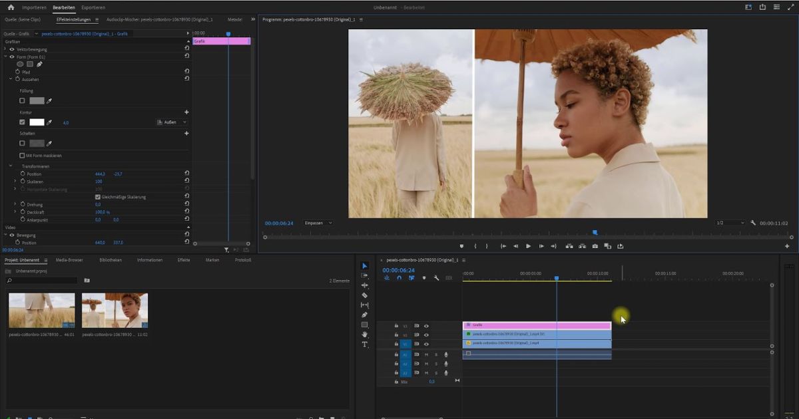Select the Razor tool
Screen dimensions: 799x419
pos(364,295)
